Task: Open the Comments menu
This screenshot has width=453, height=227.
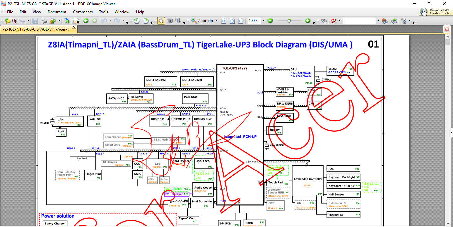Action: pos(83,12)
